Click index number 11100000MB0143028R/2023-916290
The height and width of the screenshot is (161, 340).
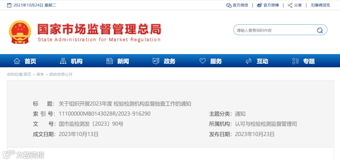coord(105,114)
